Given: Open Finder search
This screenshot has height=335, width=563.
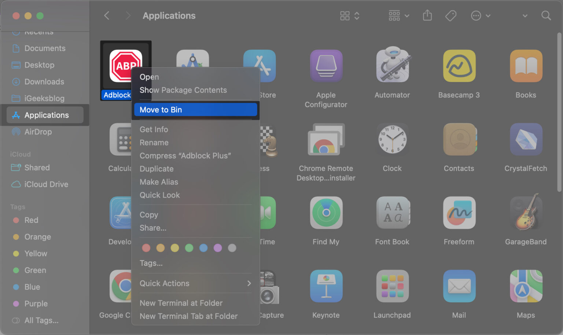Looking at the screenshot, I should 546,15.
